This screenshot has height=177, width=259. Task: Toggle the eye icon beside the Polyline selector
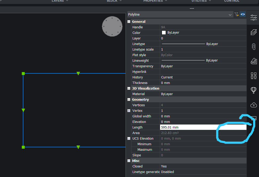click(x=243, y=15)
